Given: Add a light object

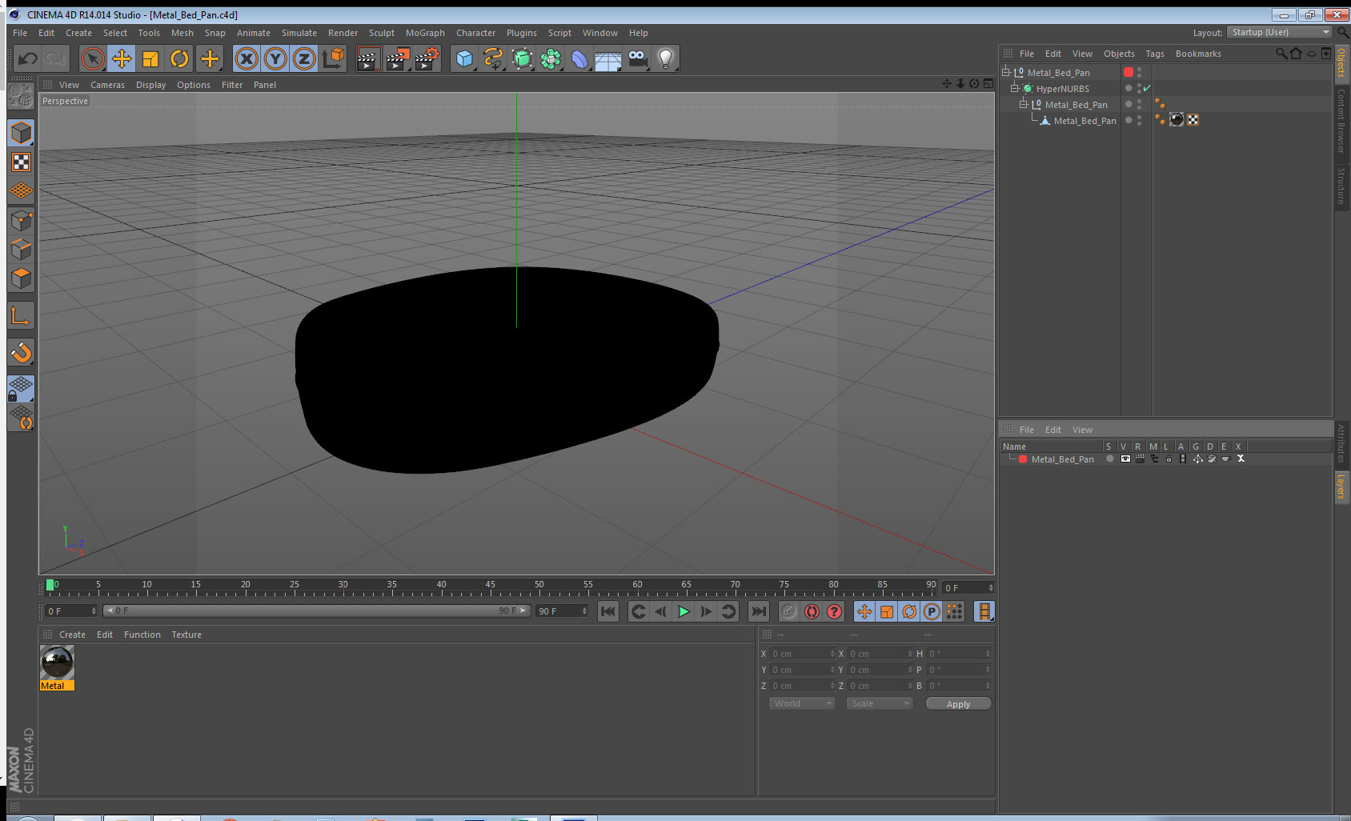Looking at the screenshot, I should [666, 58].
